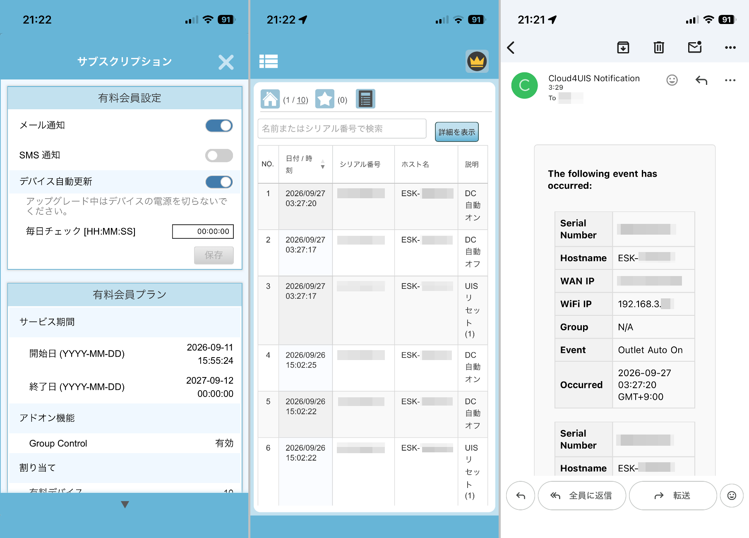Select the home devices icon
749x538 pixels.
click(x=270, y=99)
